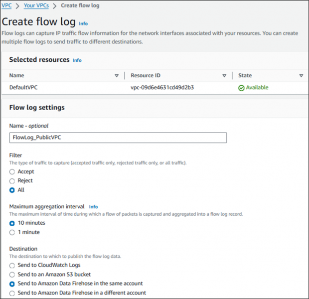
Task: Select Data Firehose in a different account
Action: pyautogui.click(x=12, y=293)
